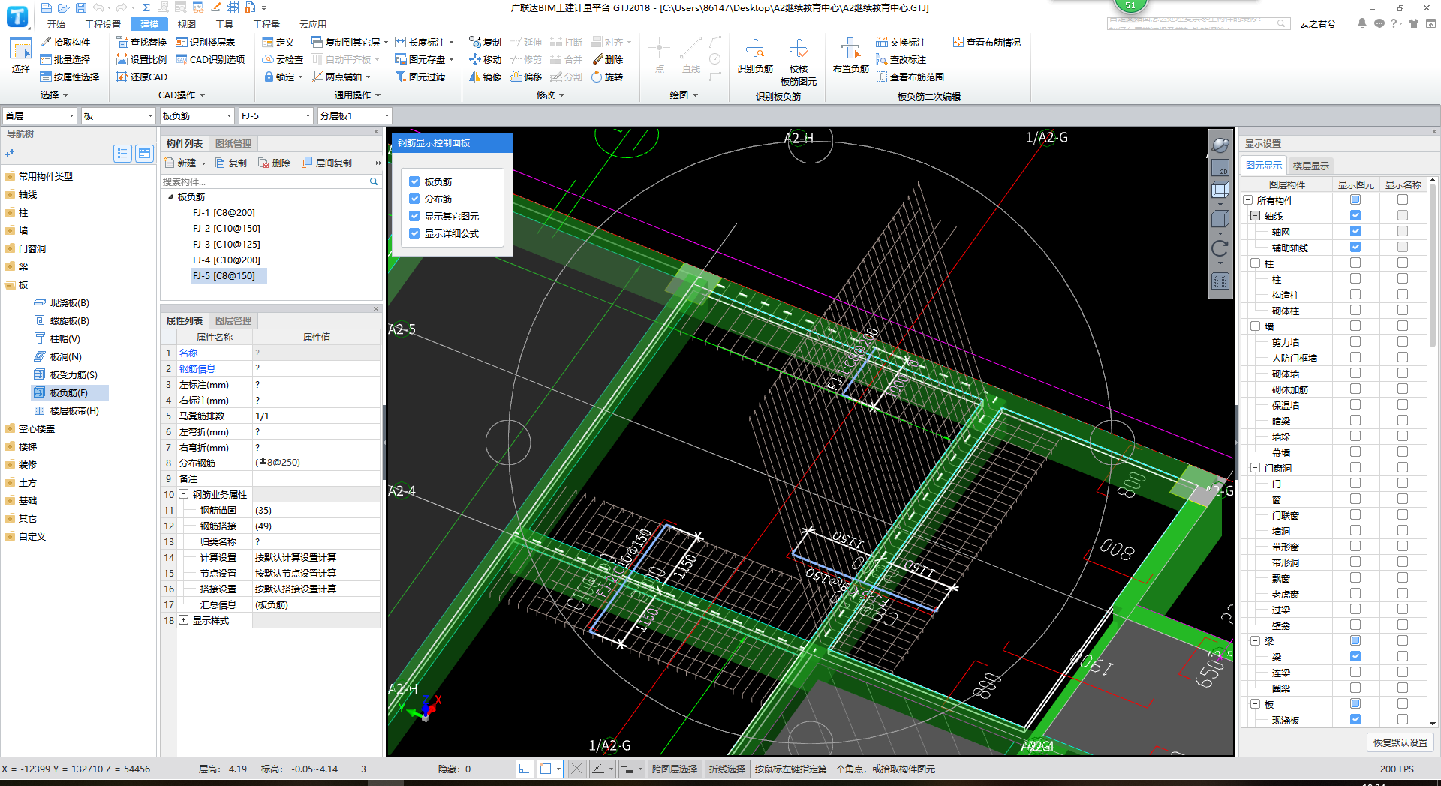Select the 移动 move tool
This screenshot has height=786, width=1441.
485,59
